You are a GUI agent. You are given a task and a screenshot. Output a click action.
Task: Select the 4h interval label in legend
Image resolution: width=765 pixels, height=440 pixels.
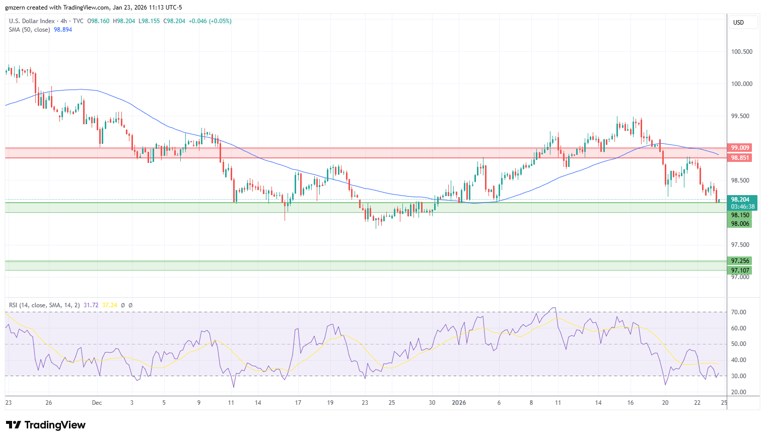[64, 21]
